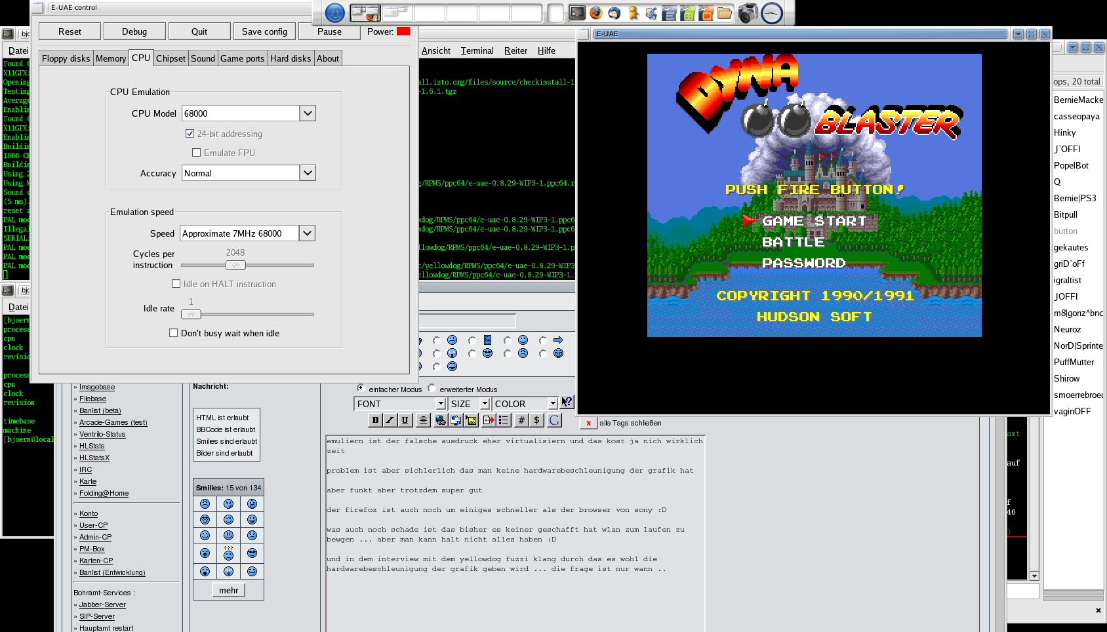The image size is (1107, 632).
Task: Open the terminal launcher in the panel
Action: 577,13
